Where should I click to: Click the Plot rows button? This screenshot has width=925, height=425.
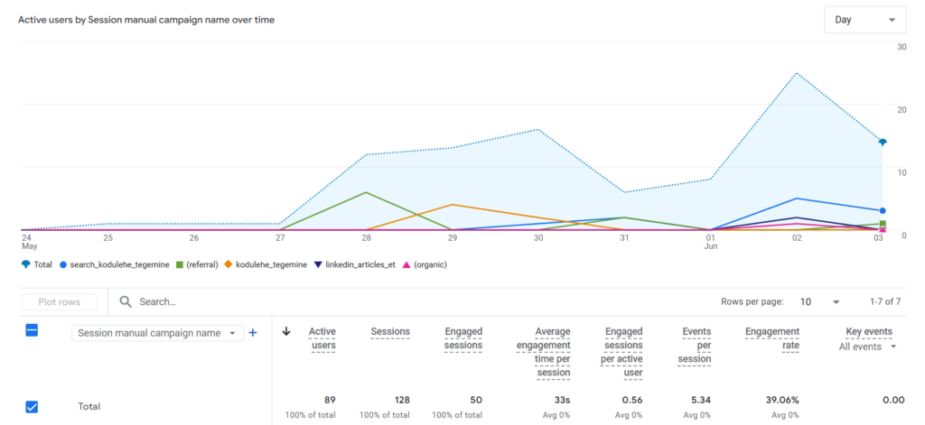click(x=59, y=301)
